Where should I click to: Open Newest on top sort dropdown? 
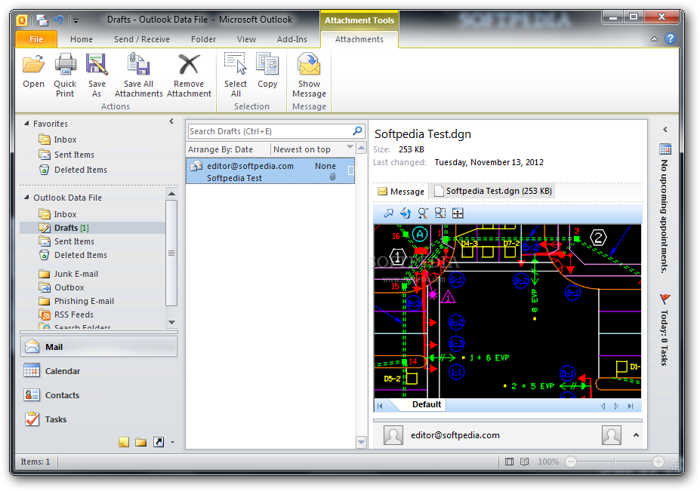(350, 147)
